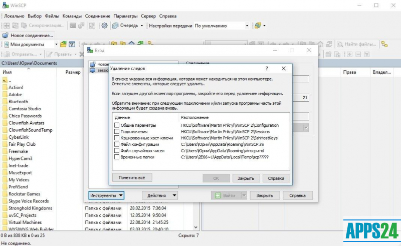Click the Пометить всё button

click(x=132, y=177)
